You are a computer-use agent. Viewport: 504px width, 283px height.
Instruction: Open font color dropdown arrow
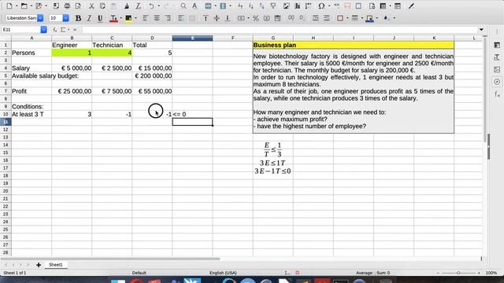[120, 18]
